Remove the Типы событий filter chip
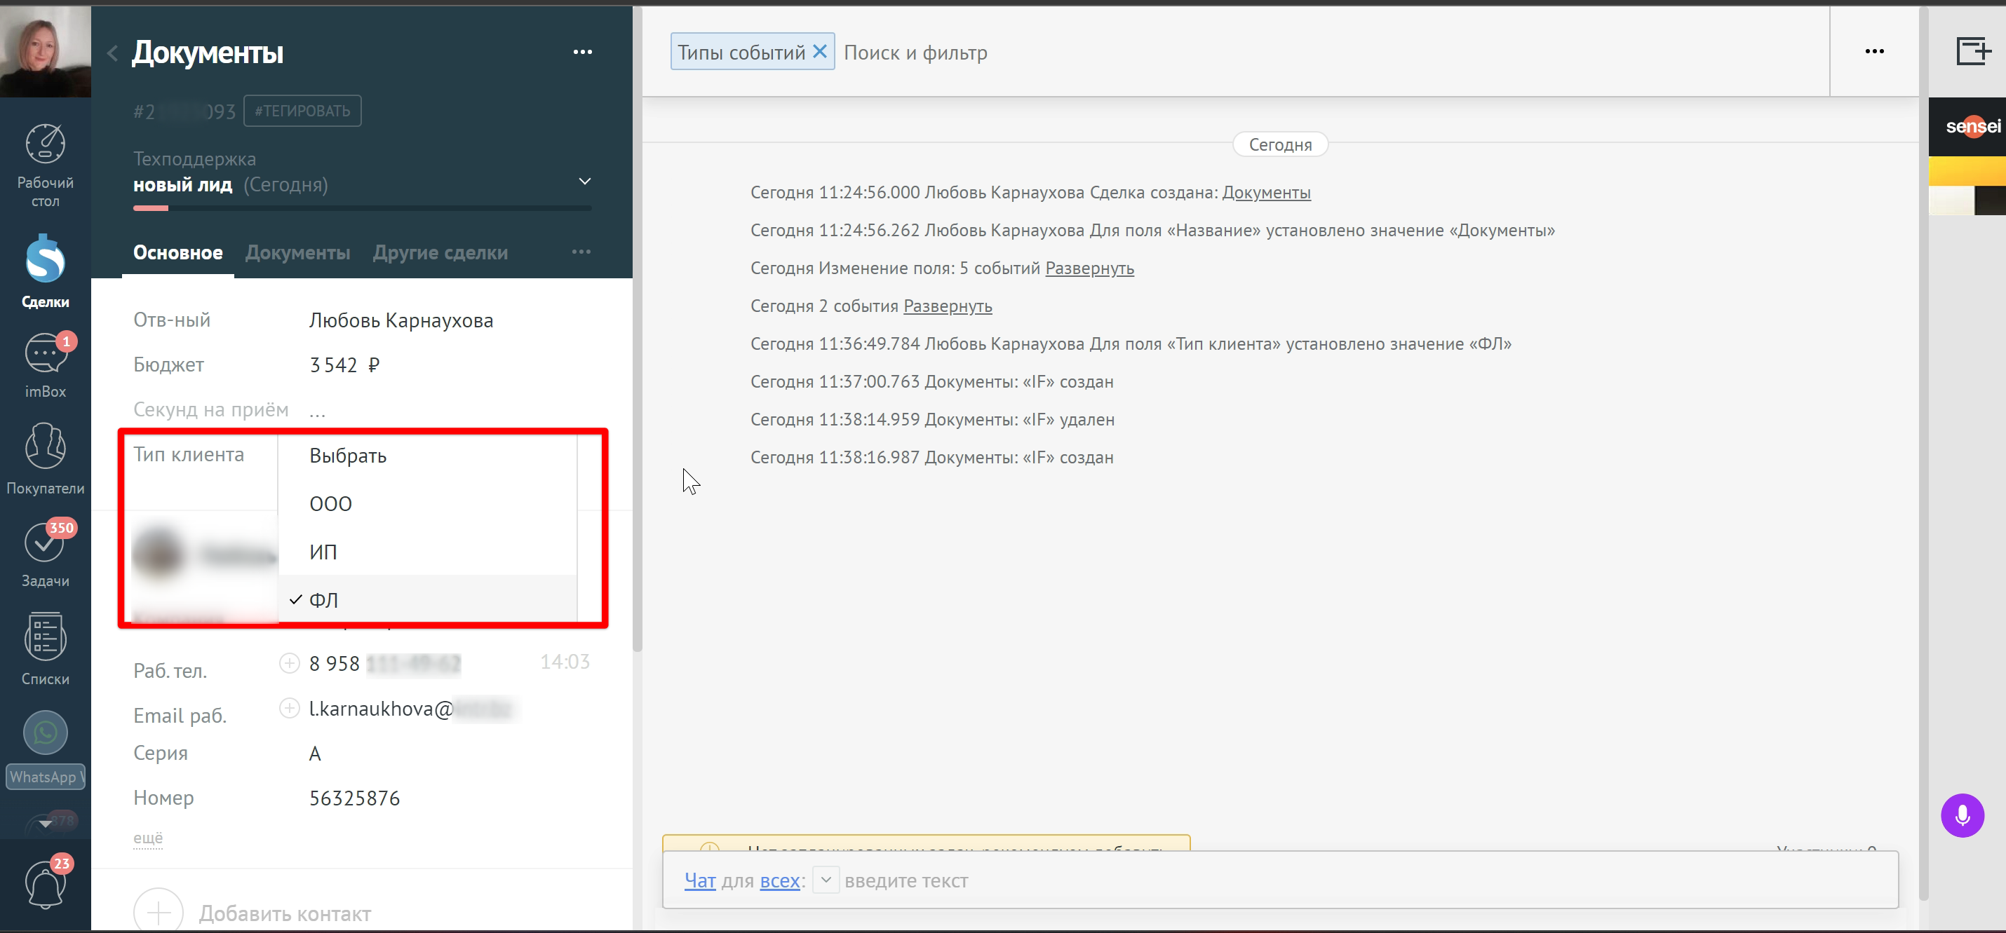Screen dimensions: 2006x933 (x=820, y=51)
